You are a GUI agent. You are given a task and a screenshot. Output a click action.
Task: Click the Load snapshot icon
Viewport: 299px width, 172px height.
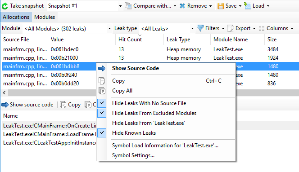[248, 6]
